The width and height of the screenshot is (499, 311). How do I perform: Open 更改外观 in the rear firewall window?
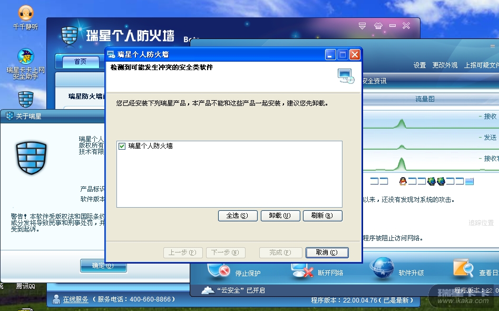click(x=445, y=65)
